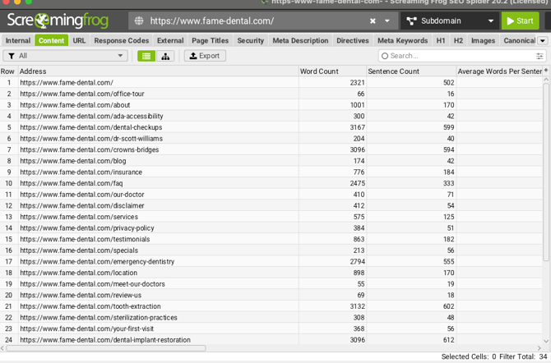Select the ada-accessibility URL row
551x363 pixels.
(271, 116)
